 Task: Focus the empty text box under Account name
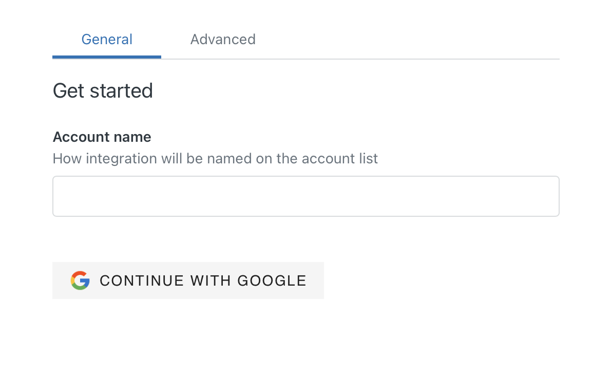click(305, 196)
